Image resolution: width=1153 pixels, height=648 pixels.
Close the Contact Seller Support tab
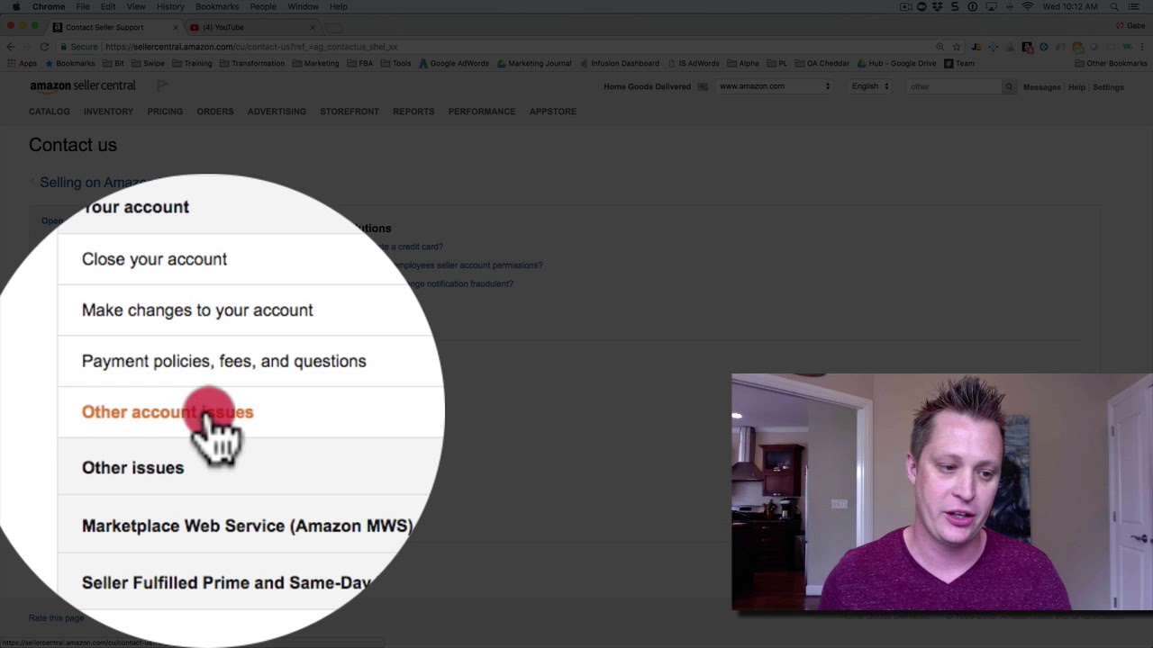click(x=174, y=27)
